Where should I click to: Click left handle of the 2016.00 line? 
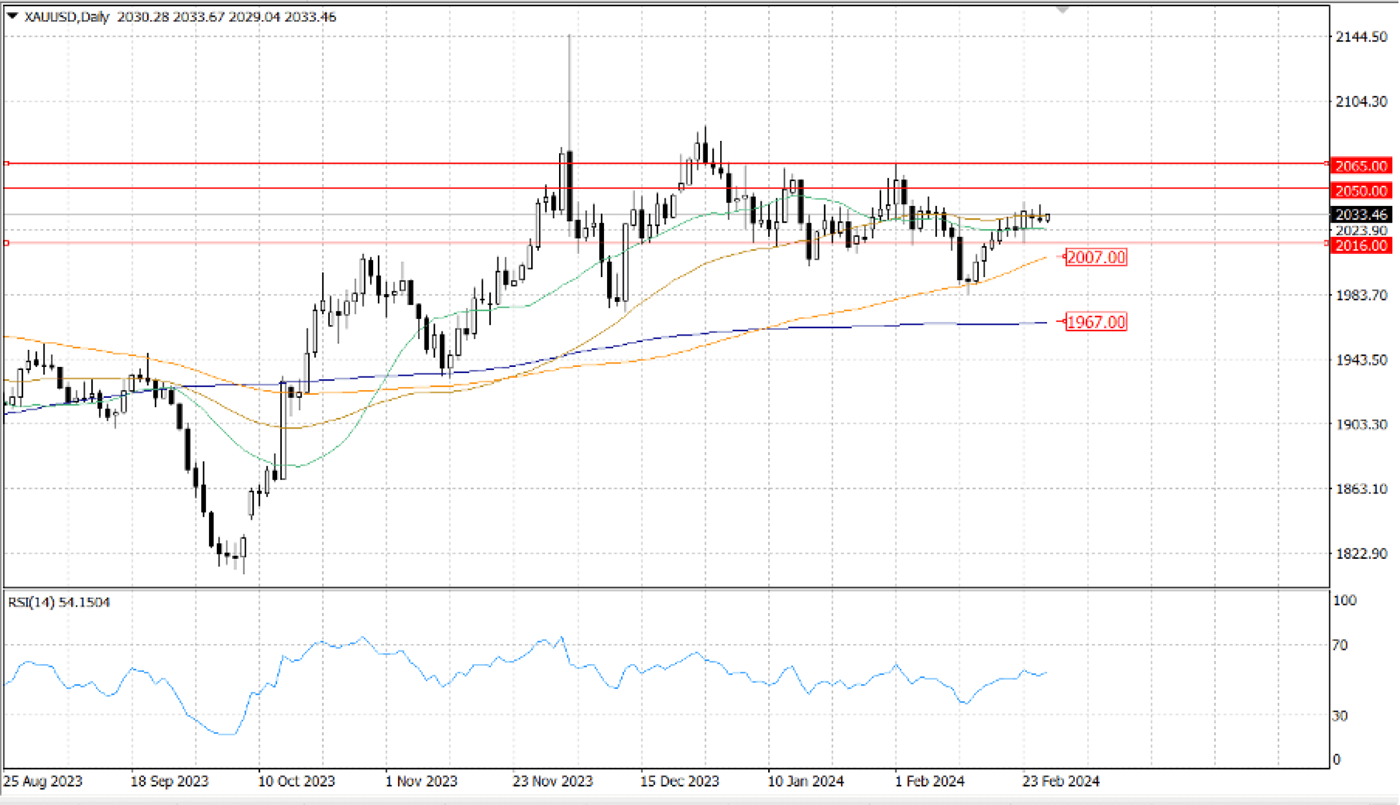tap(7, 243)
